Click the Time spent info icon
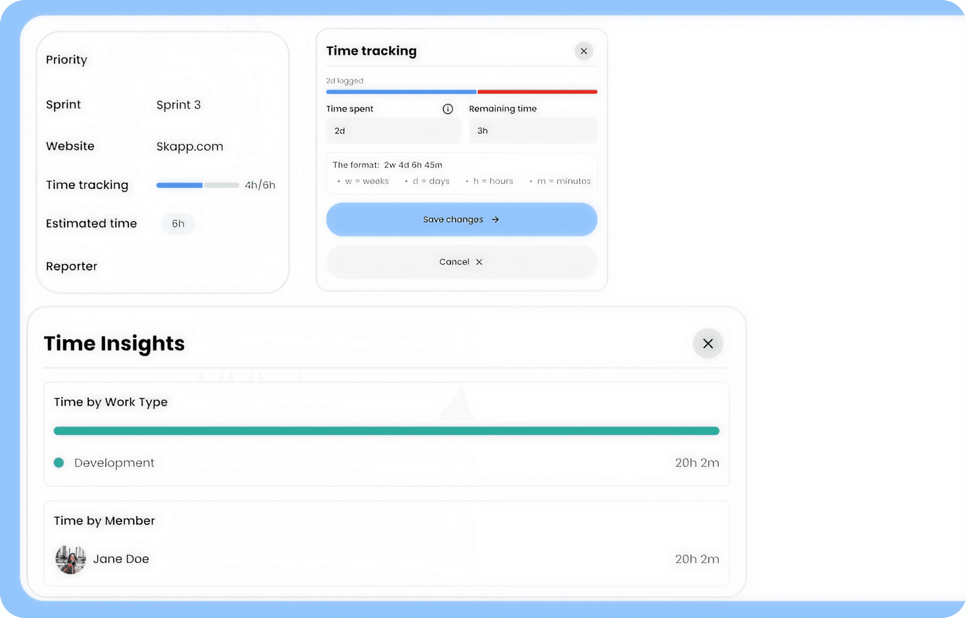Viewport: 967px width, 618px height. (447, 109)
